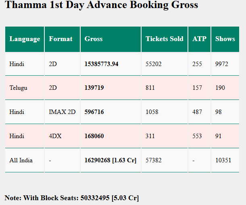Image resolution: width=246 pixels, height=205 pixels.
Task: Select the shows count 9972
Action: (221, 64)
